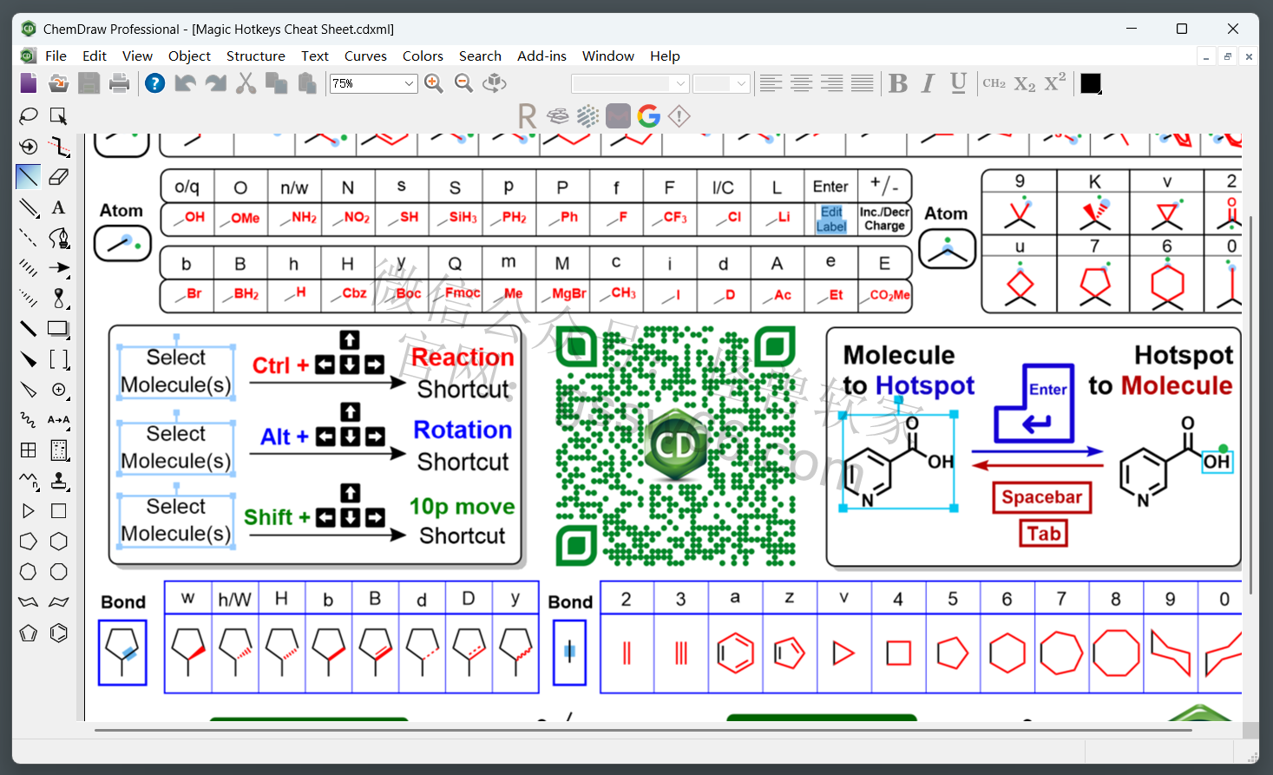1273x775 pixels.
Task: Select the Lasso tool
Action: (29, 115)
